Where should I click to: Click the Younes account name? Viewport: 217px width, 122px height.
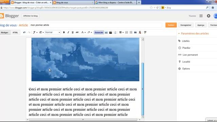tap(192, 16)
